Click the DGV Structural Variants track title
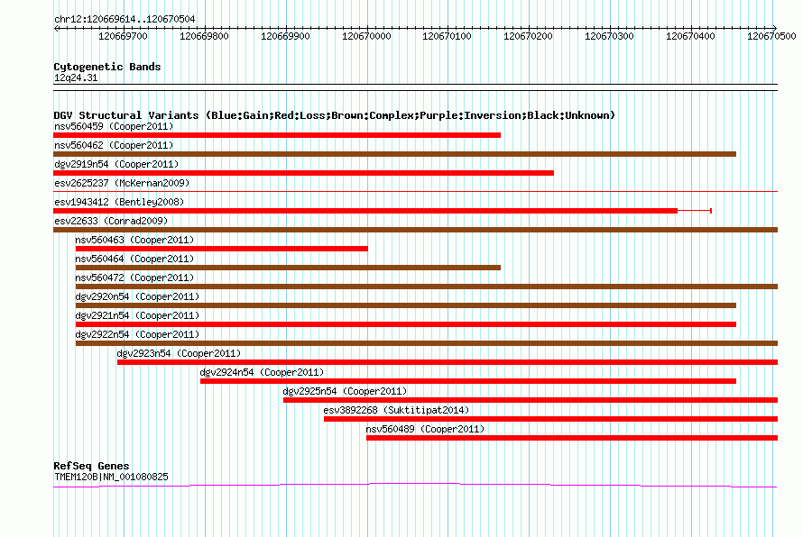The image size is (803, 537). click(x=335, y=115)
